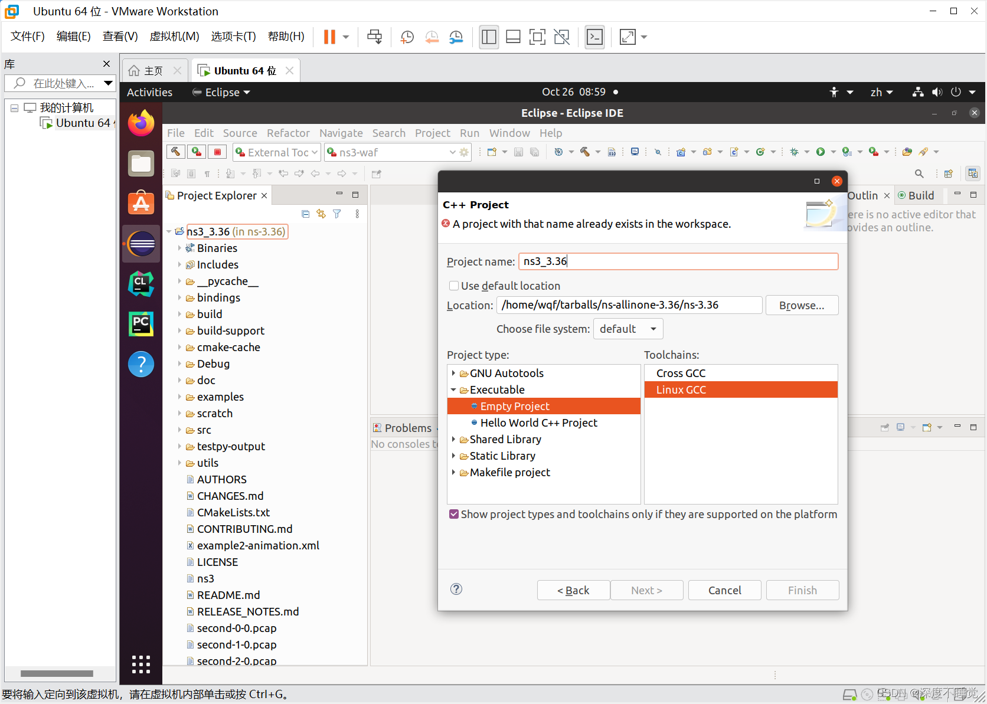Click the VMware take snapshot icon
Screen dimensions: 987x704
coord(407,37)
